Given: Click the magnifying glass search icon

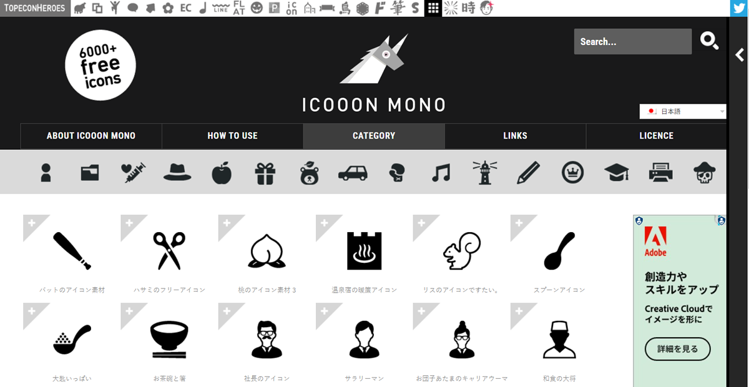Looking at the screenshot, I should point(709,41).
